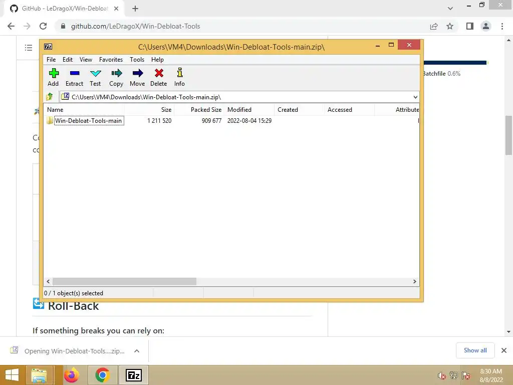
Task: Reload the GitHub page
Action: click(43, 26)
